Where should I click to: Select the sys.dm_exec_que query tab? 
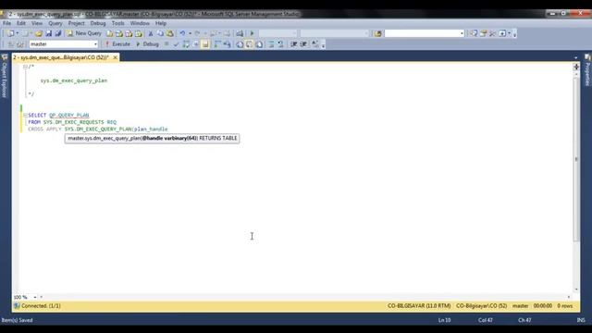pyautogui.click(x=61, y=57)
